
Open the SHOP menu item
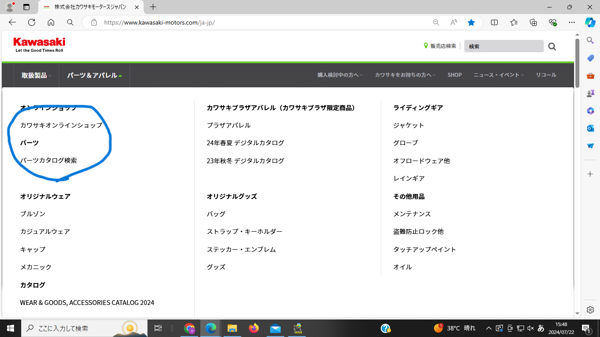coord(455,75)
